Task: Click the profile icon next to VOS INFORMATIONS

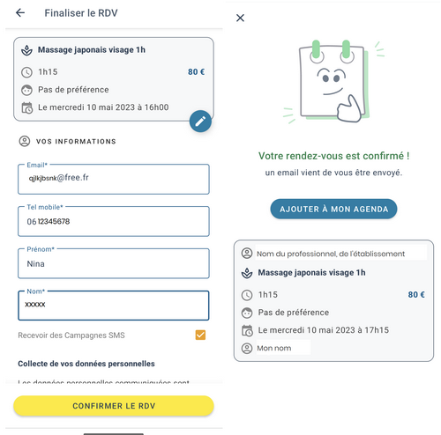Action: coord(25,141)
